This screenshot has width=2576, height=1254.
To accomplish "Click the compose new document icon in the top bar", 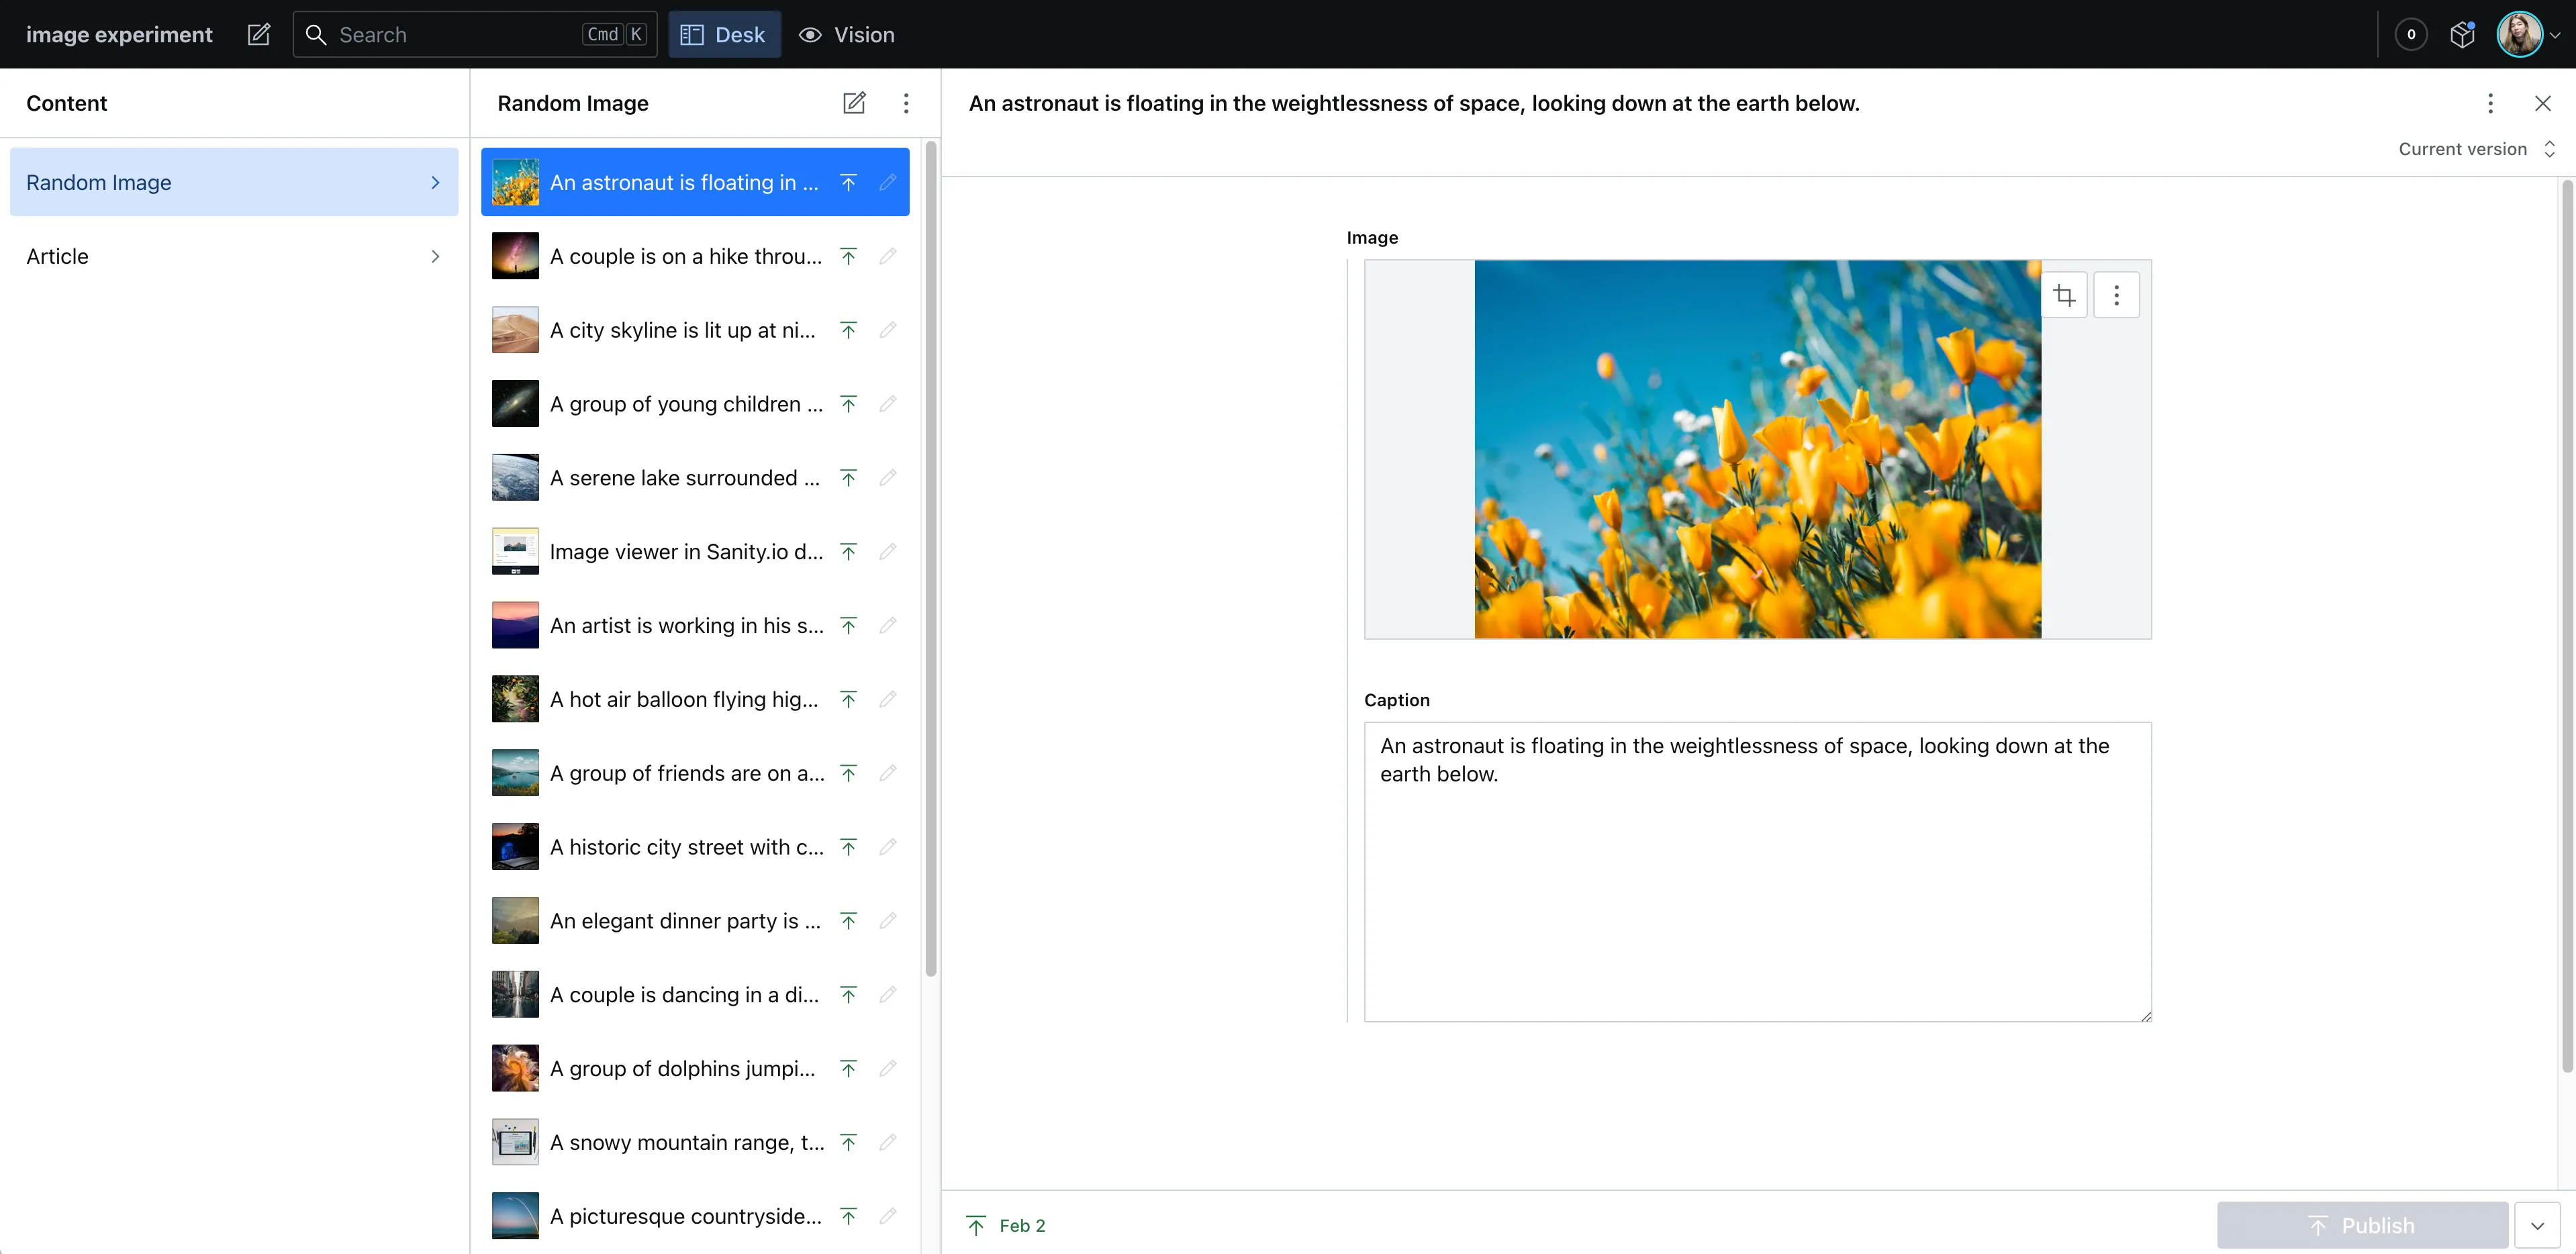I will point(259,35).
